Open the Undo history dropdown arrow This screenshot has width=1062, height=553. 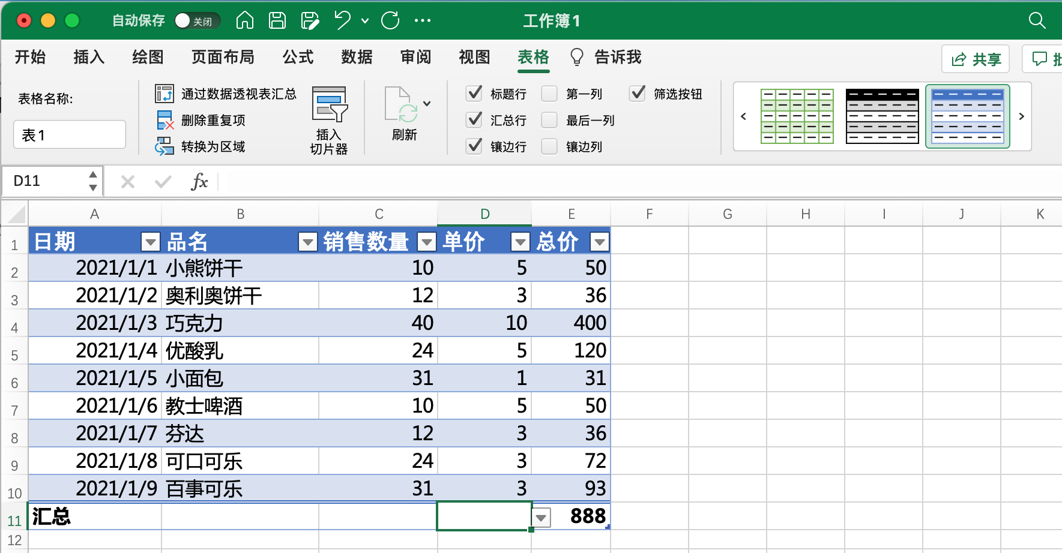365,21
